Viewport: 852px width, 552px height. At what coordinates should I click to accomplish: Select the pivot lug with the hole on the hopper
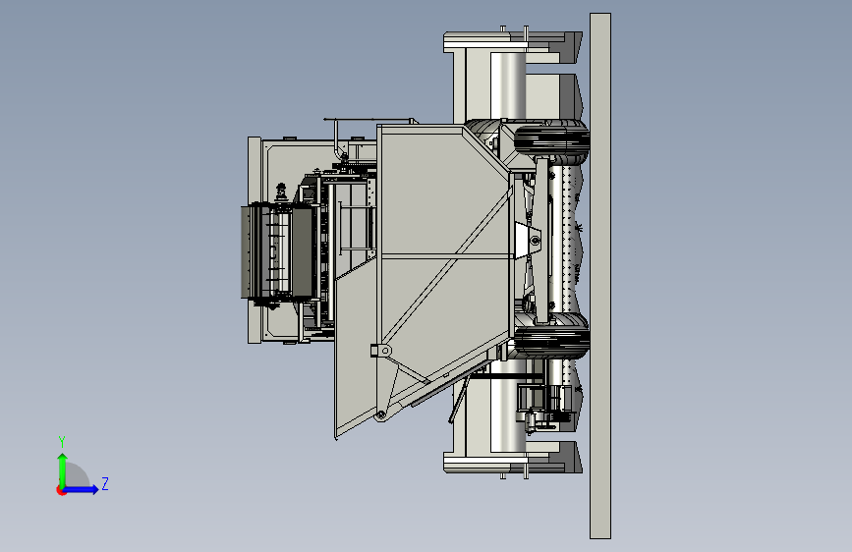pyautogui.click(x=381, y=351)
